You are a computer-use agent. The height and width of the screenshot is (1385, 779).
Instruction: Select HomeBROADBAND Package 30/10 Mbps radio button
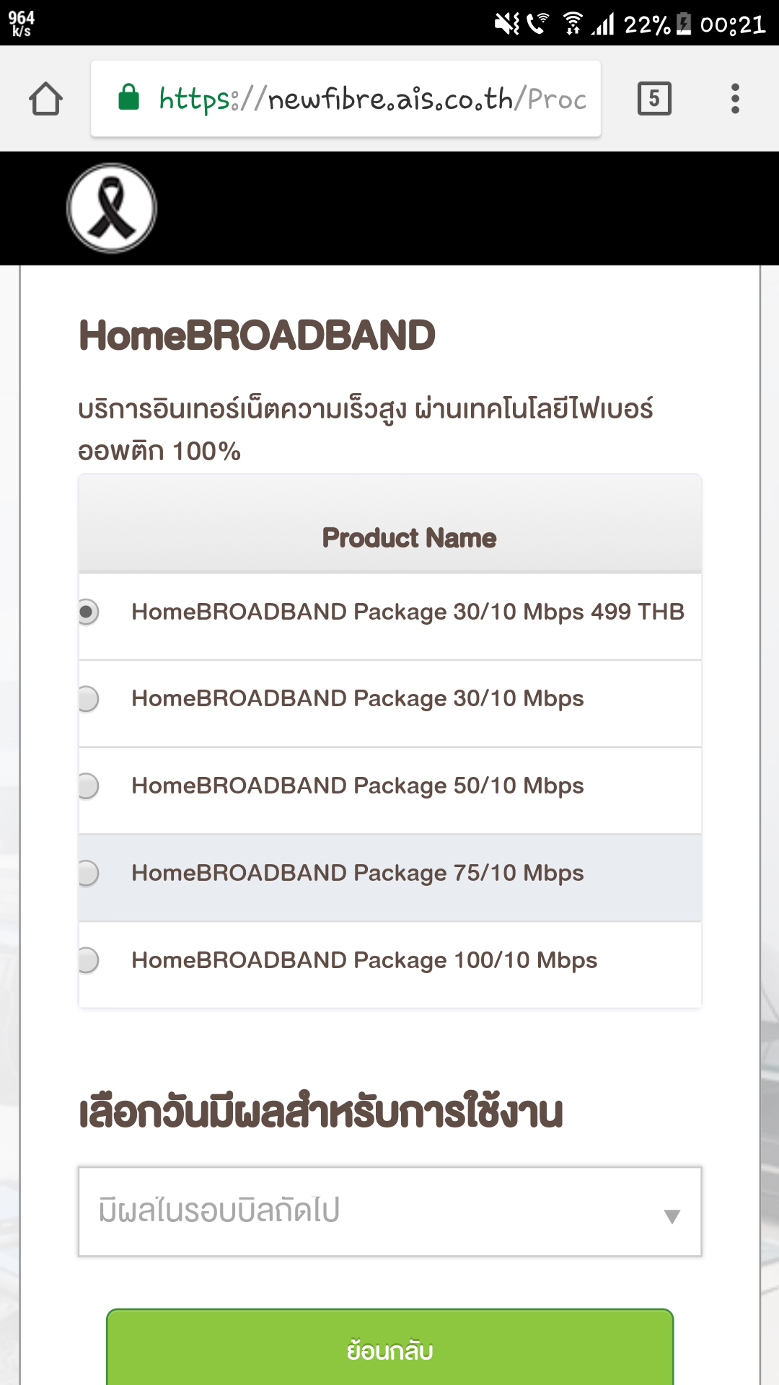pos(88,698)
